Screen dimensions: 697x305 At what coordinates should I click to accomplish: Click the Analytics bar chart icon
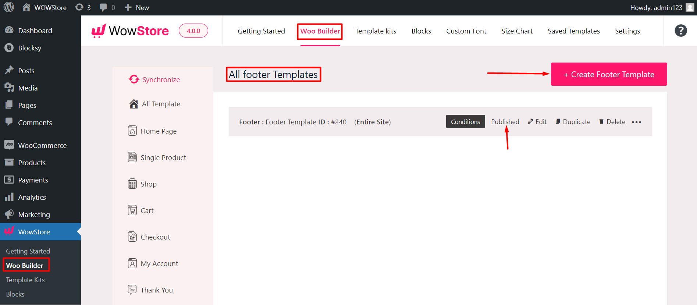pyautogui.click(x=9, y=197)
